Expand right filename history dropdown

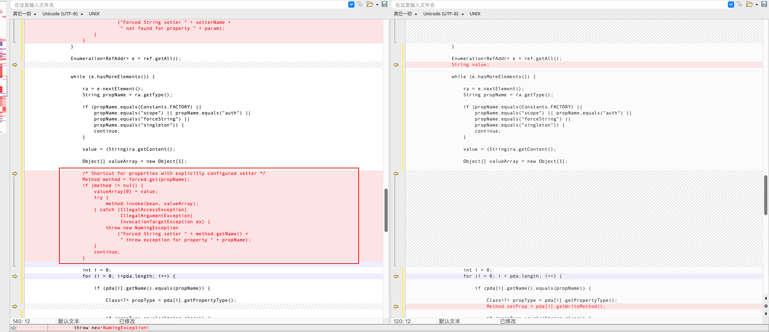click(x=731, y=4)
